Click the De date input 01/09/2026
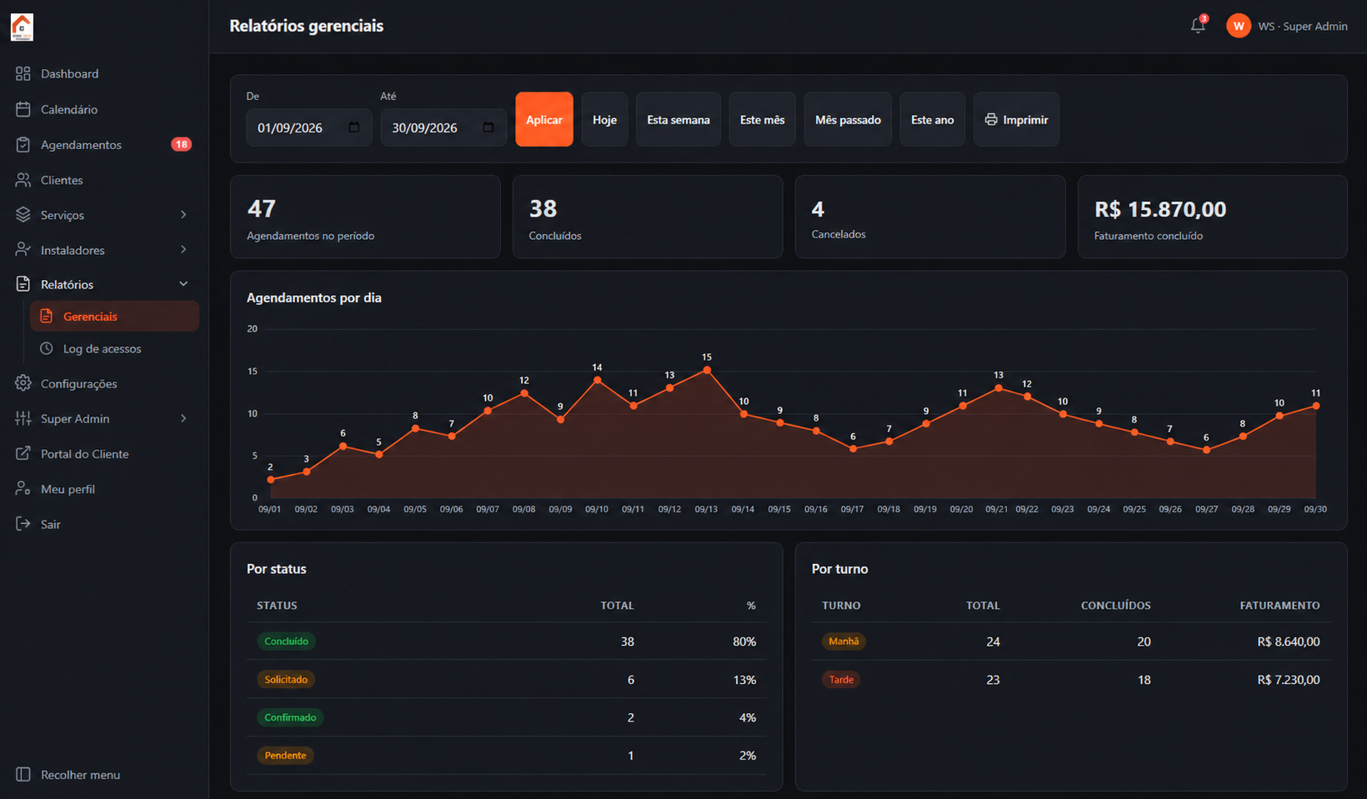This screenshot has width=1367, height=799. click(309, 127)
